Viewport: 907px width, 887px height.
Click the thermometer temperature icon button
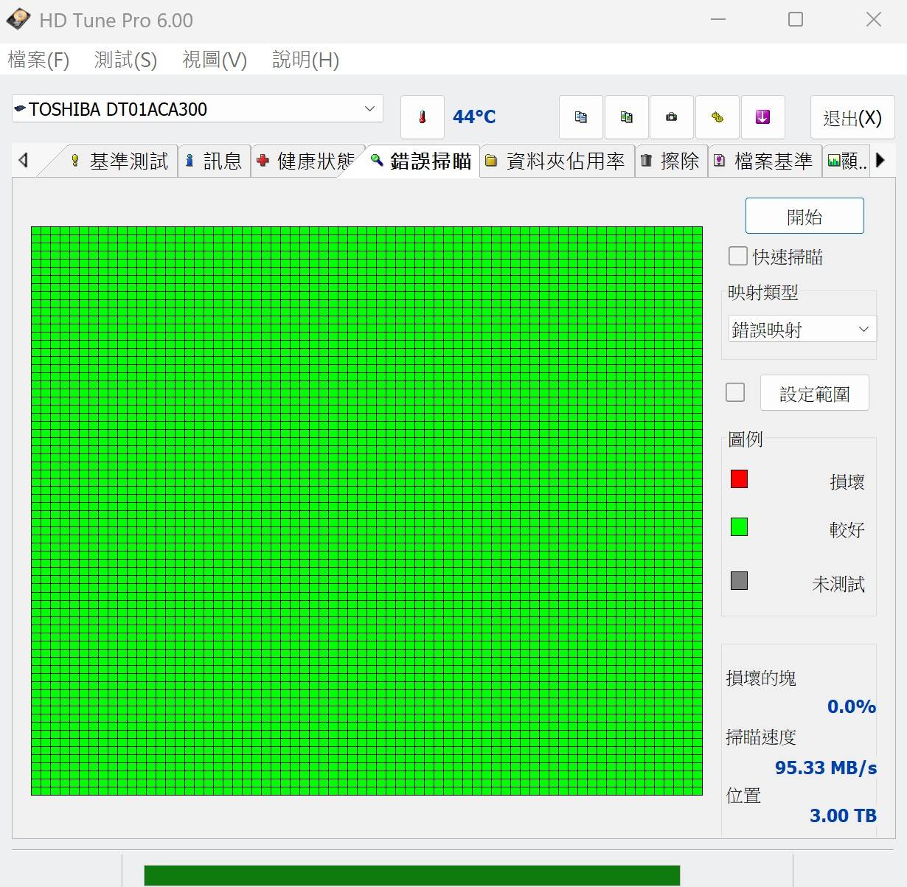pyautogui.click(x=423, y=117)
